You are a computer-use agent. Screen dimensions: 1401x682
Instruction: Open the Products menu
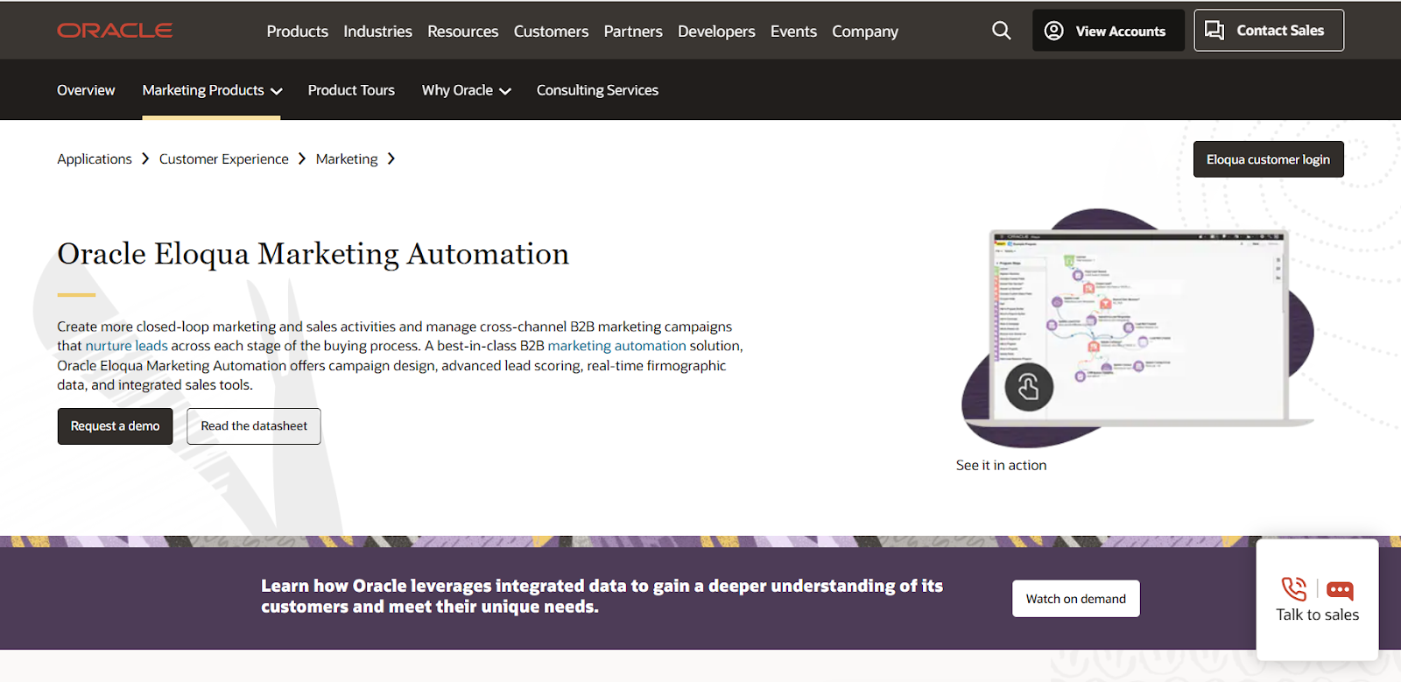pyautogui.click(x=298, y=32)
